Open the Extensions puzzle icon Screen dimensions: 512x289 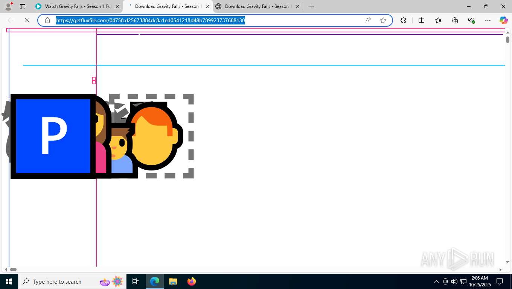click(x=403, y=20)
